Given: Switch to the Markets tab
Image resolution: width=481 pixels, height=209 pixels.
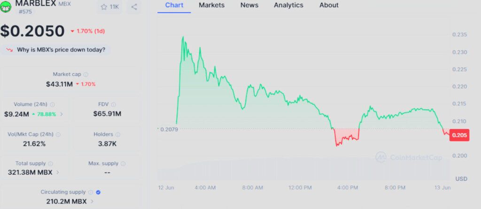Looking at the screenshot, I should tap(211, 5).
